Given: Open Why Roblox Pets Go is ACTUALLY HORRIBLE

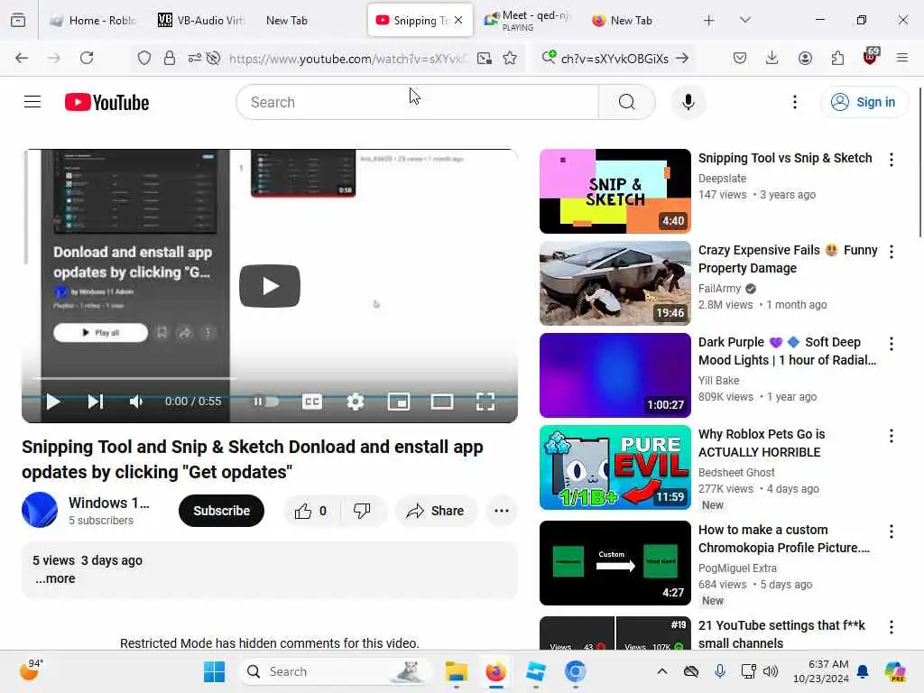Looking at the screenshot, I should click(x=762, y=443).
